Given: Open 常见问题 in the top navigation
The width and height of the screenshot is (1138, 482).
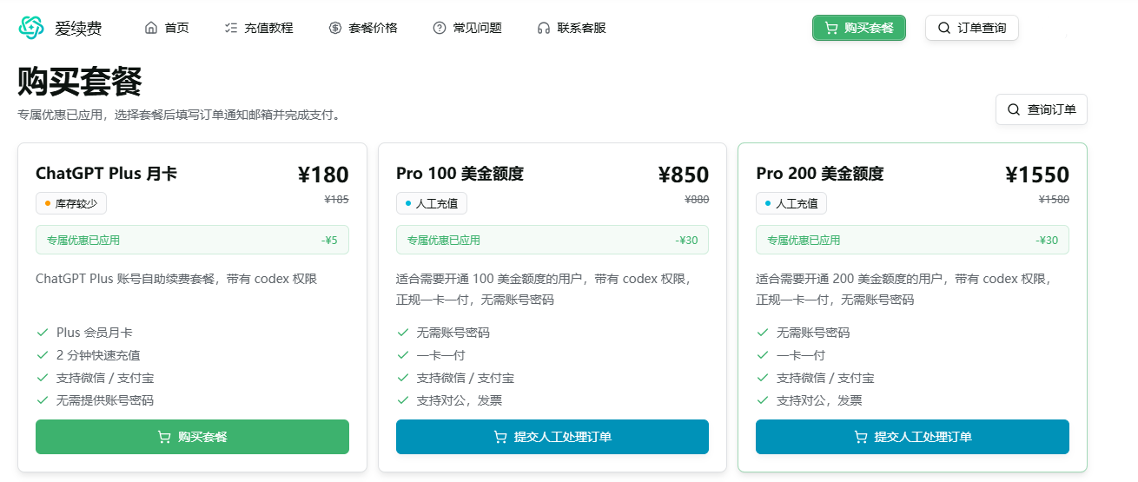Looking at the screenshot, I should click(467, 28).
